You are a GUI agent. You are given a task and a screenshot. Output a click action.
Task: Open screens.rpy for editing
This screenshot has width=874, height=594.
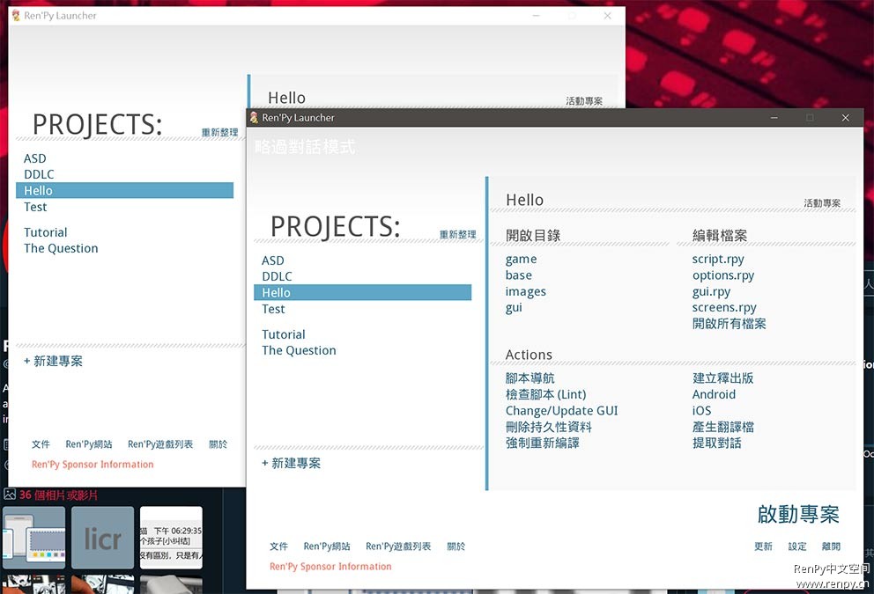723,307
